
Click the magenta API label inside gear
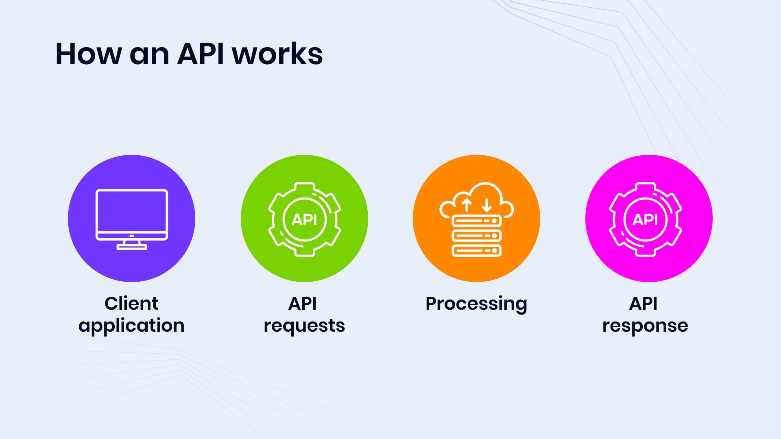coord(648,219)
